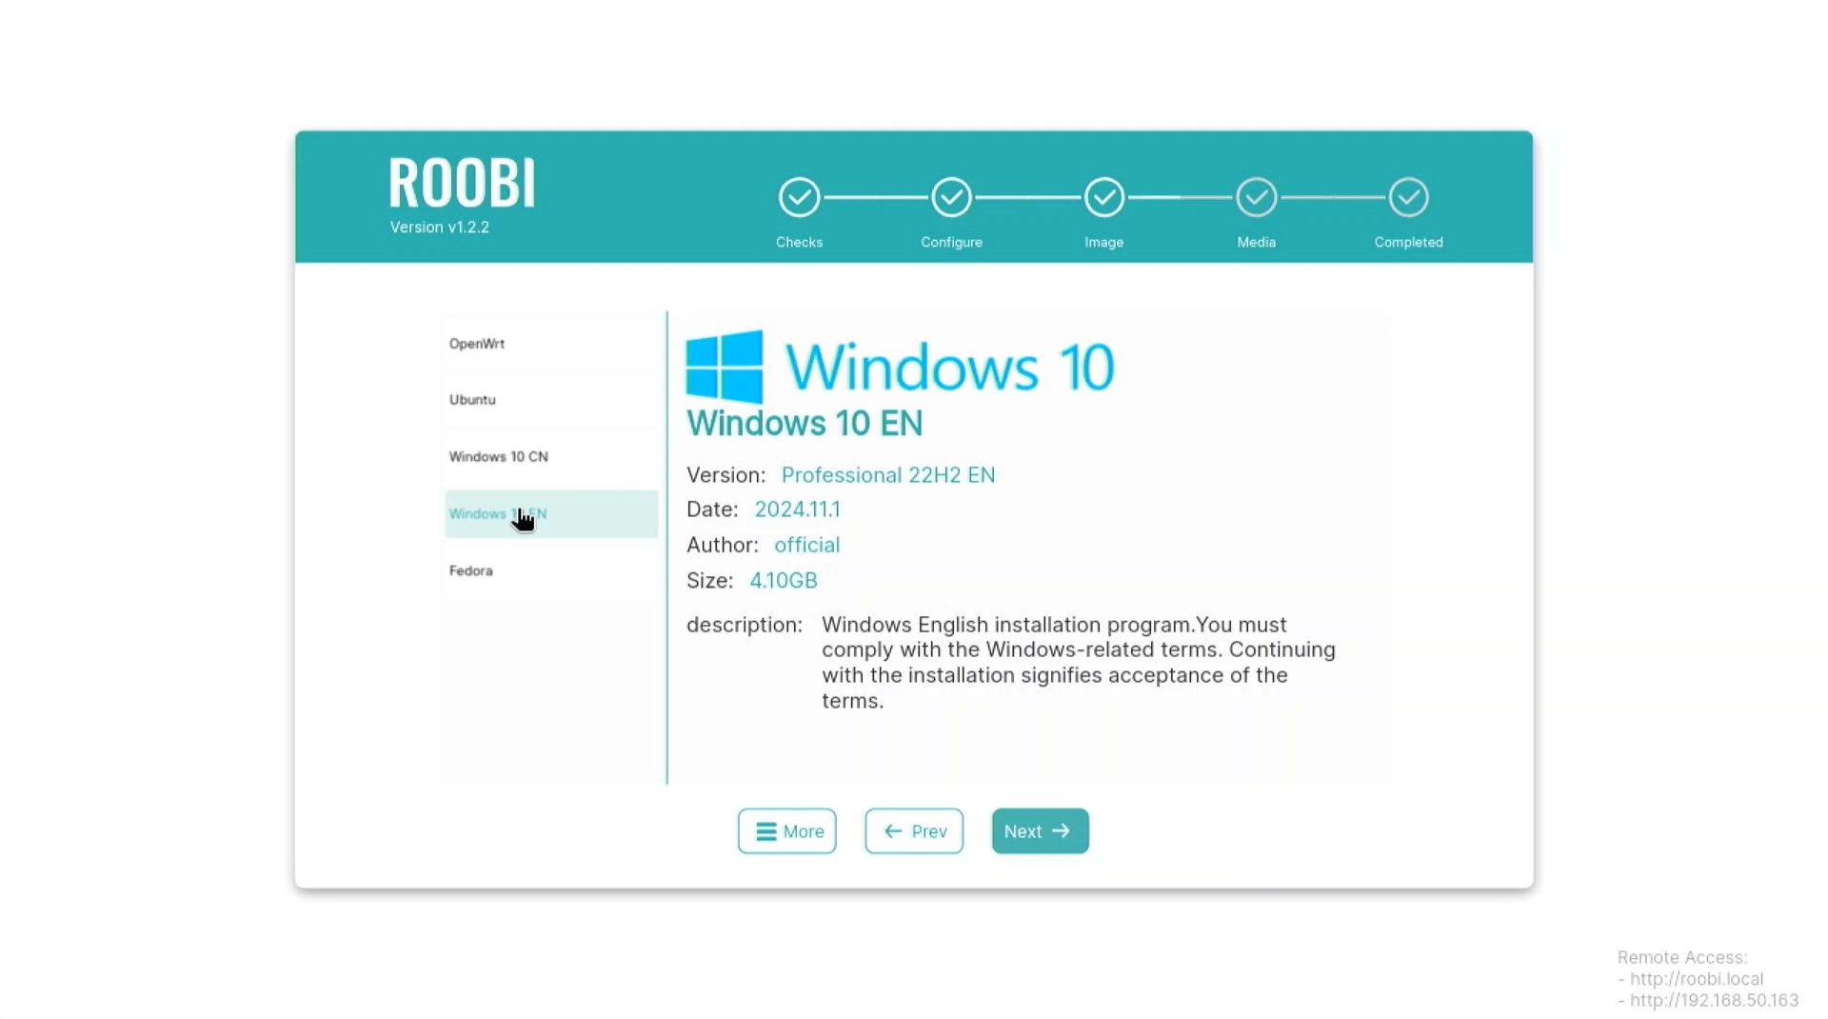Click the Configure step checkmark icon

pos(951,197)
